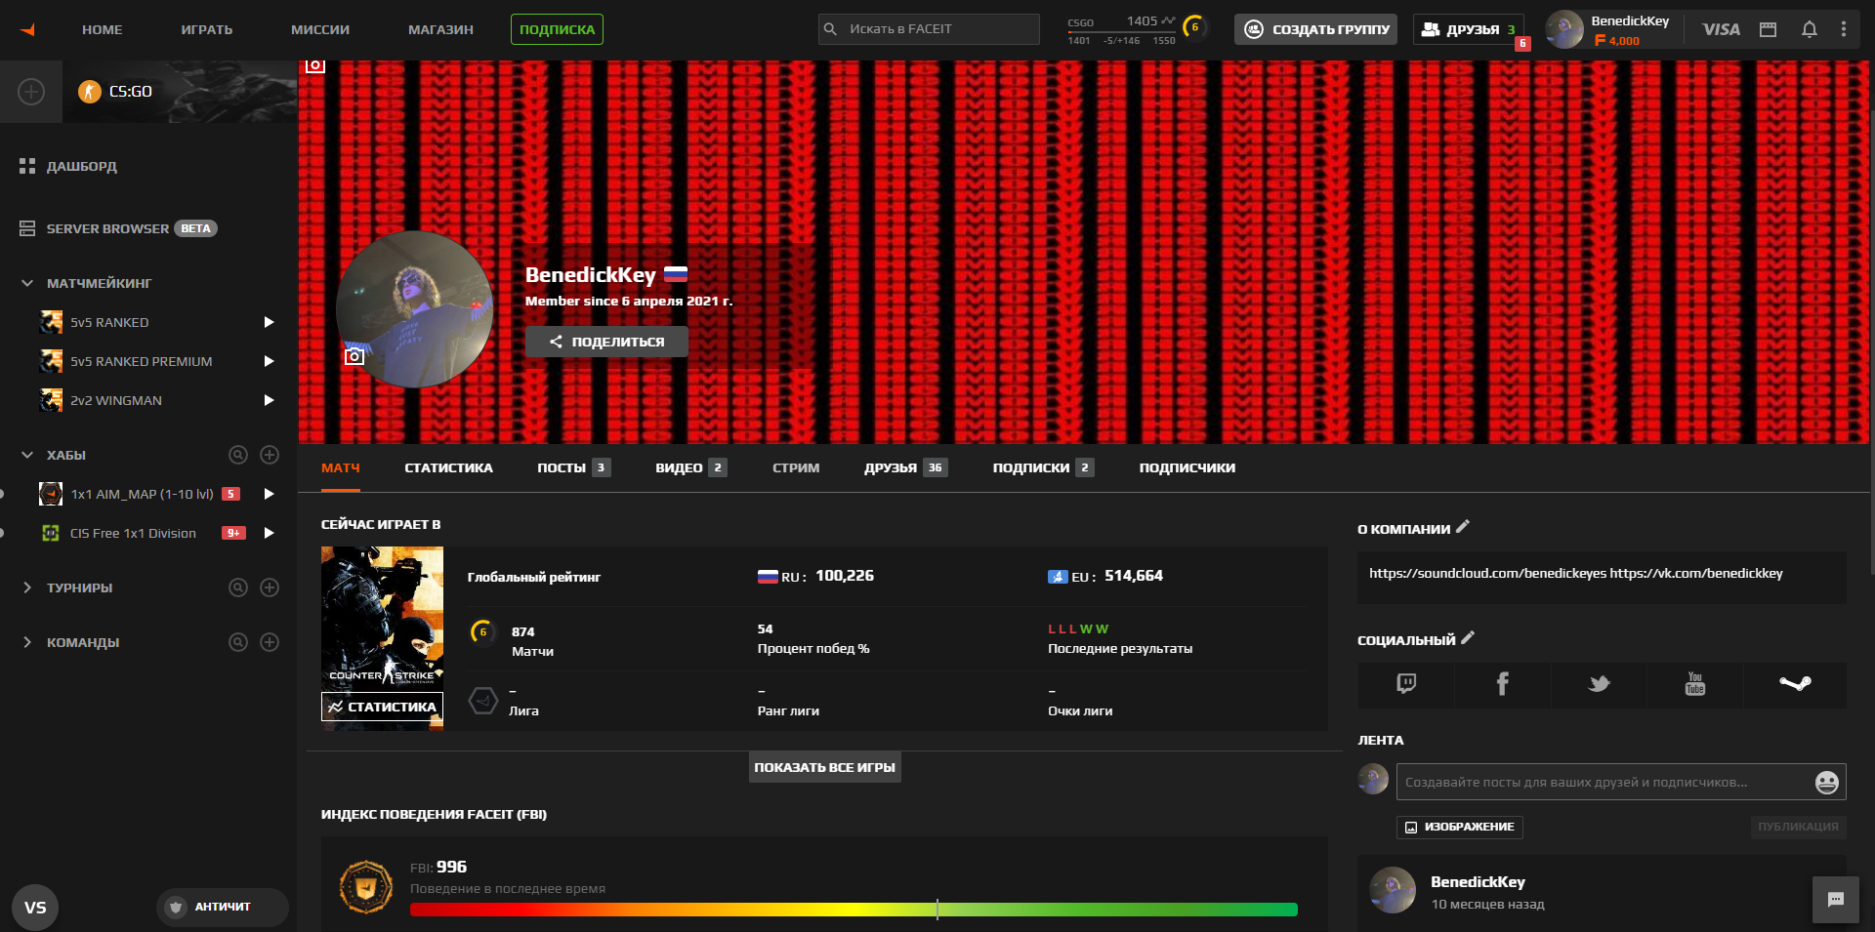Viewport: 1875px width, 932px height.
Task: Switch to the ПОДПИСЧИКИ tab
Action: pyautogui.click(x=1187, y=467)
